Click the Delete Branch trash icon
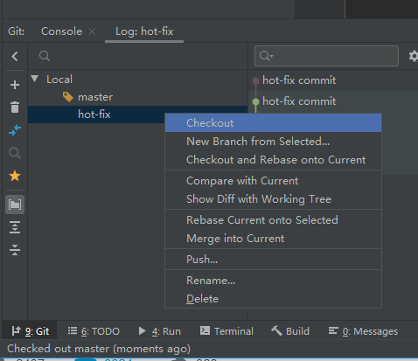The width and height of the screenshot is (418, 361). pyautogui.click(x=15, y=108)
